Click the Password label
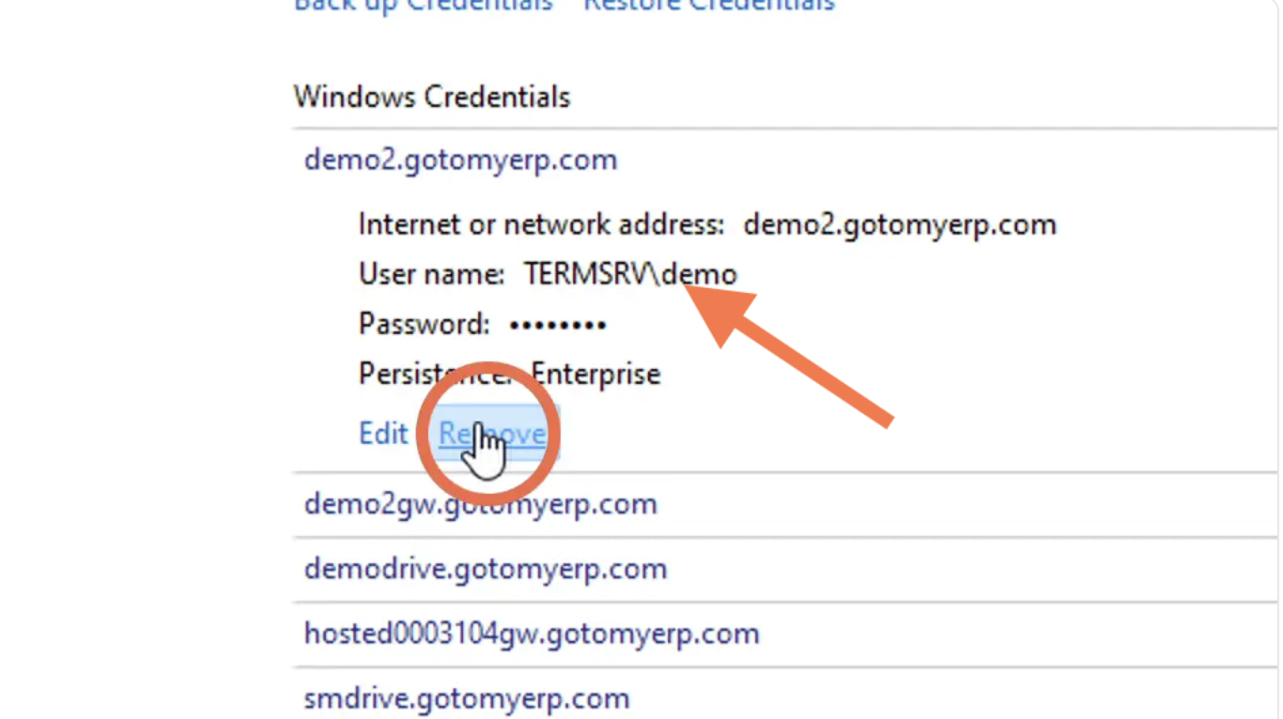This screenshot has width=1283, height=719. pyautogui.click(x=425, y=324)
